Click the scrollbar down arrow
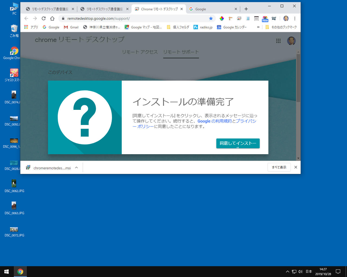Image resolution: width=347 pixels, height=277 pixels. (x=298, y=159)
